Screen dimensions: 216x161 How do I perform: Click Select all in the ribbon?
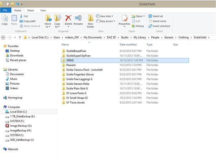point(156,16)
